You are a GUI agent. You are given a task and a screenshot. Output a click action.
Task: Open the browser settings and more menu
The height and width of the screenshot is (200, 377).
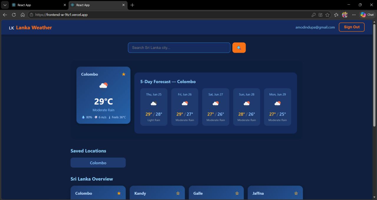tap(354, 15)
